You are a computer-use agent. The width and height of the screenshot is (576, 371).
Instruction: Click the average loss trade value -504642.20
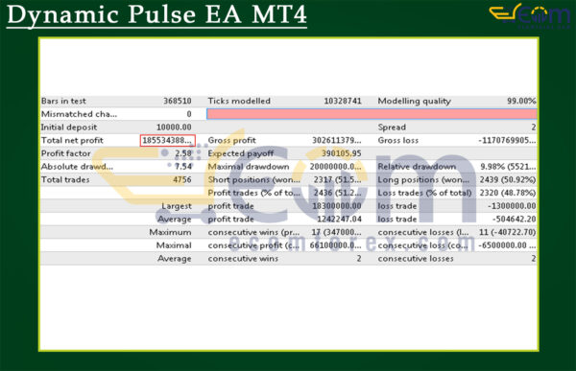[514, 220]
